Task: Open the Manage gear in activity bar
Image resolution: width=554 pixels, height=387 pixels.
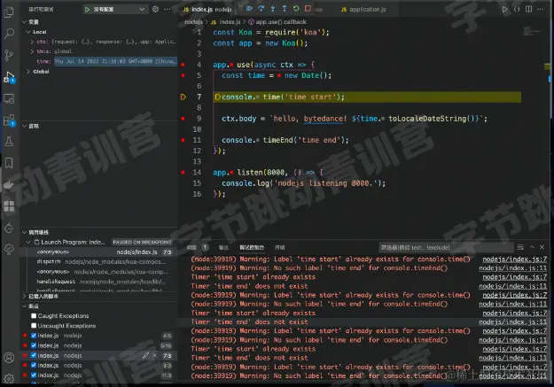Action: pos(9,378)
